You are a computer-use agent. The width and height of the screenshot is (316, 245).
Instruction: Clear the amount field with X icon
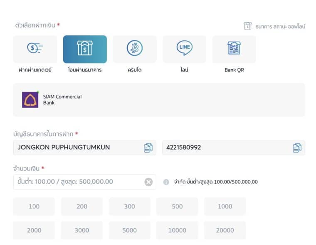[x=148, y=182]
